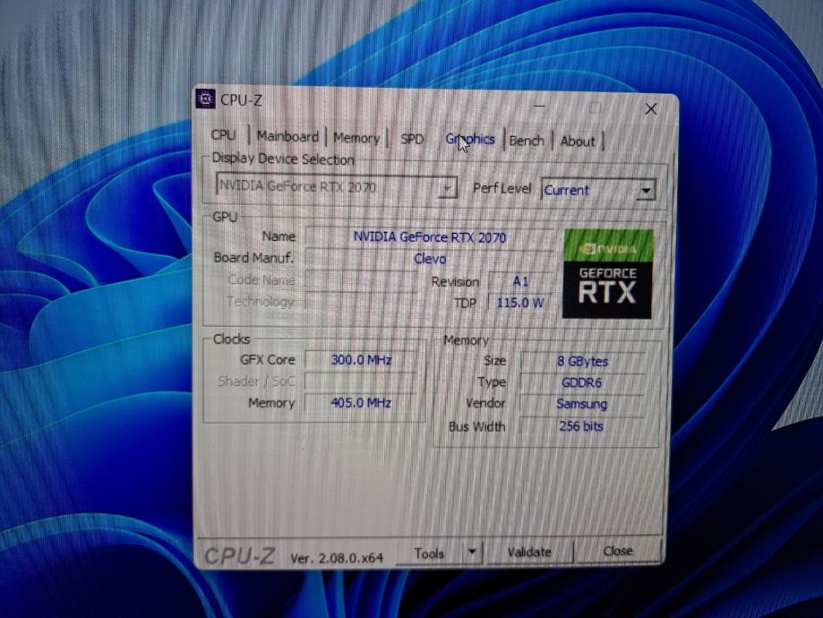Screen dimensions: 823x618
Task: Open the Mainboard tab
Action: click(287, 136)
